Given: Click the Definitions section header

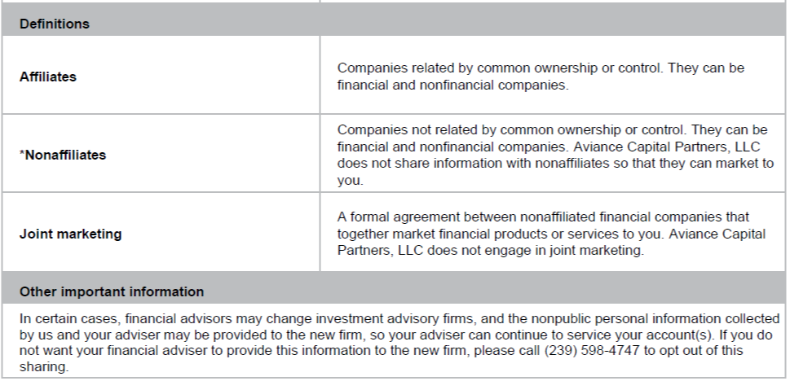Looking at the screenshot, I should point(54,24).
